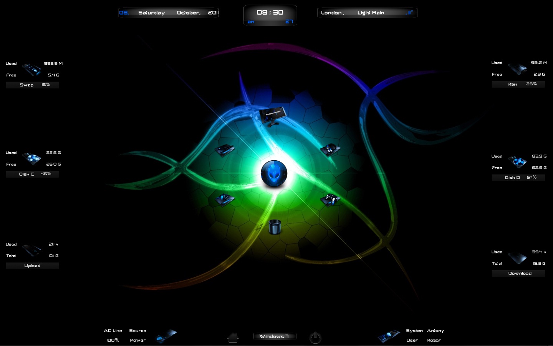Click the 11° temperature reading

click(409, 13)
